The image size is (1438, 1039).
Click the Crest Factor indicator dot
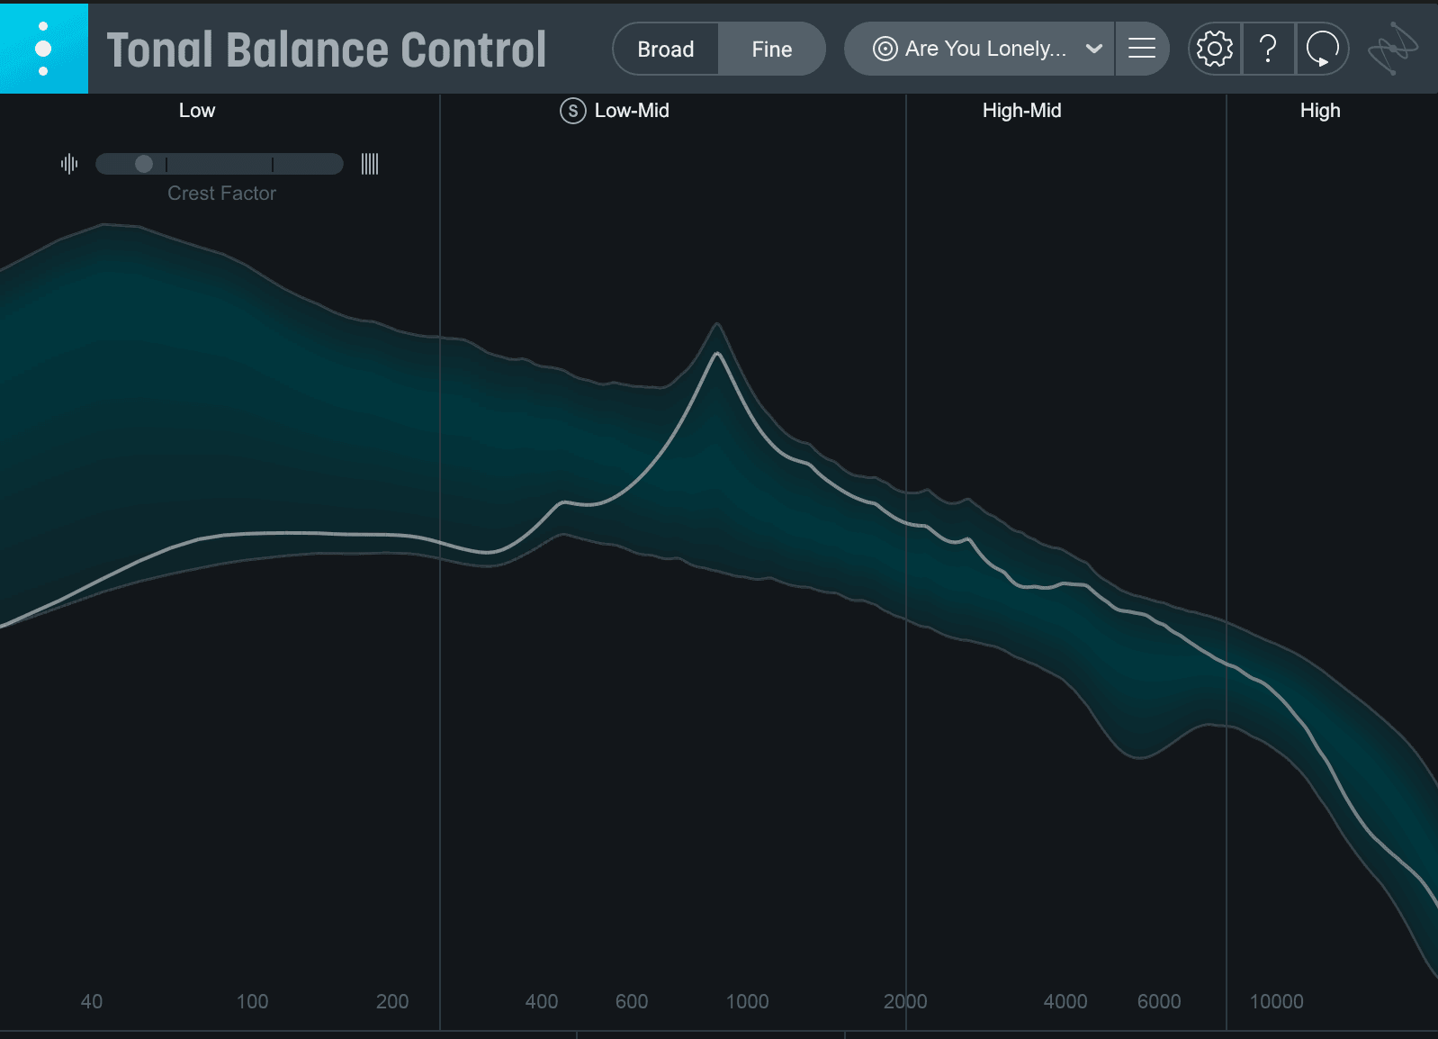pyautogui.click(x=144, y=164)
